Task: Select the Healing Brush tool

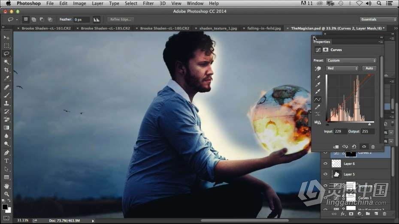Action: tap(6, 87)
